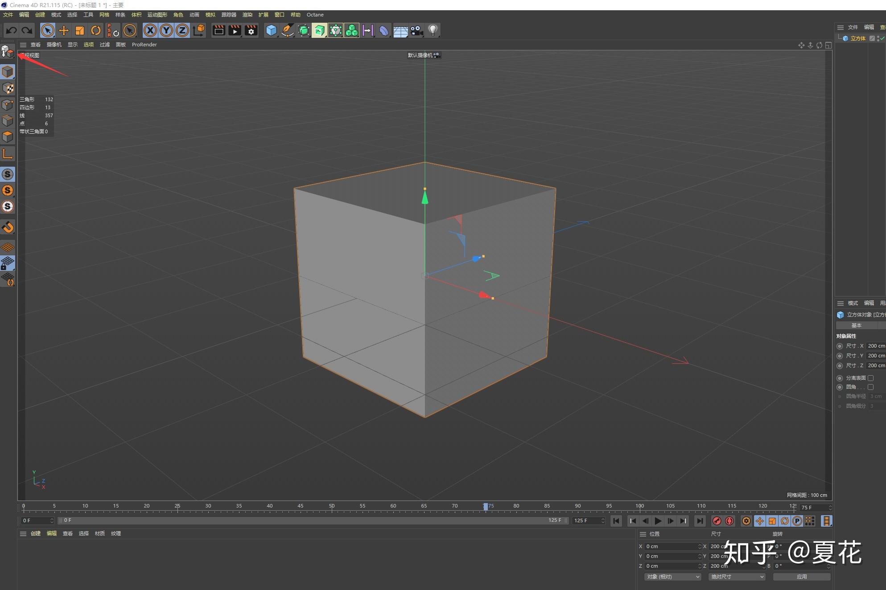The height and width of the screenshot is (590, 886).
Task: Open the 摄像机 viewport menu
Action: [54, 45]
